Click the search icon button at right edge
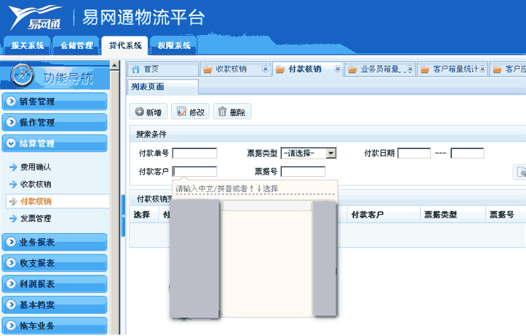Image resolution: width=526 pixels, height=336 pixels. pos(520,172)
